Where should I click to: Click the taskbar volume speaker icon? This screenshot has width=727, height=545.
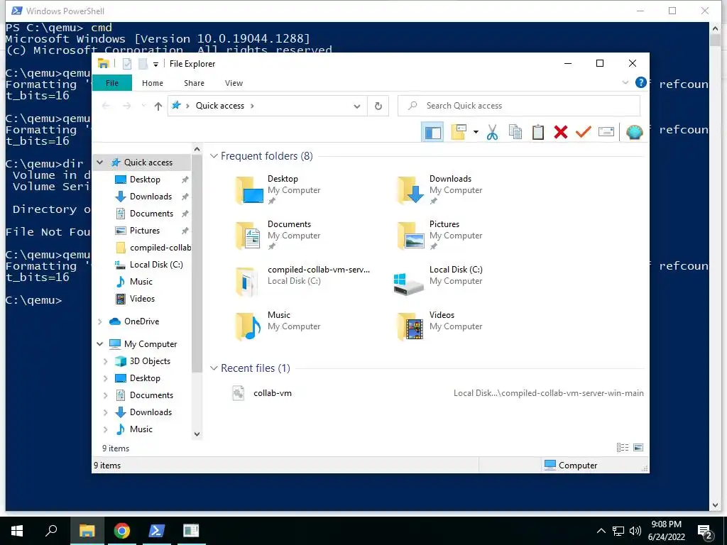635,531
